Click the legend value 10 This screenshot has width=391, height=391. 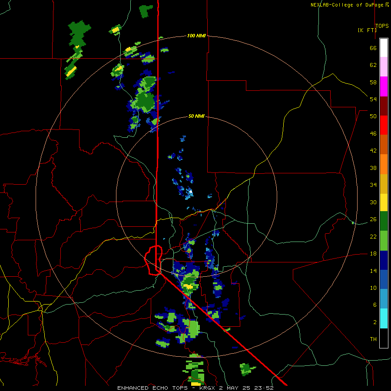pyautogui.click(x=373, y=288)
